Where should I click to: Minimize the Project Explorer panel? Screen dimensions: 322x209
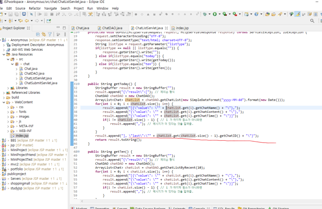(x=58, y=27)
